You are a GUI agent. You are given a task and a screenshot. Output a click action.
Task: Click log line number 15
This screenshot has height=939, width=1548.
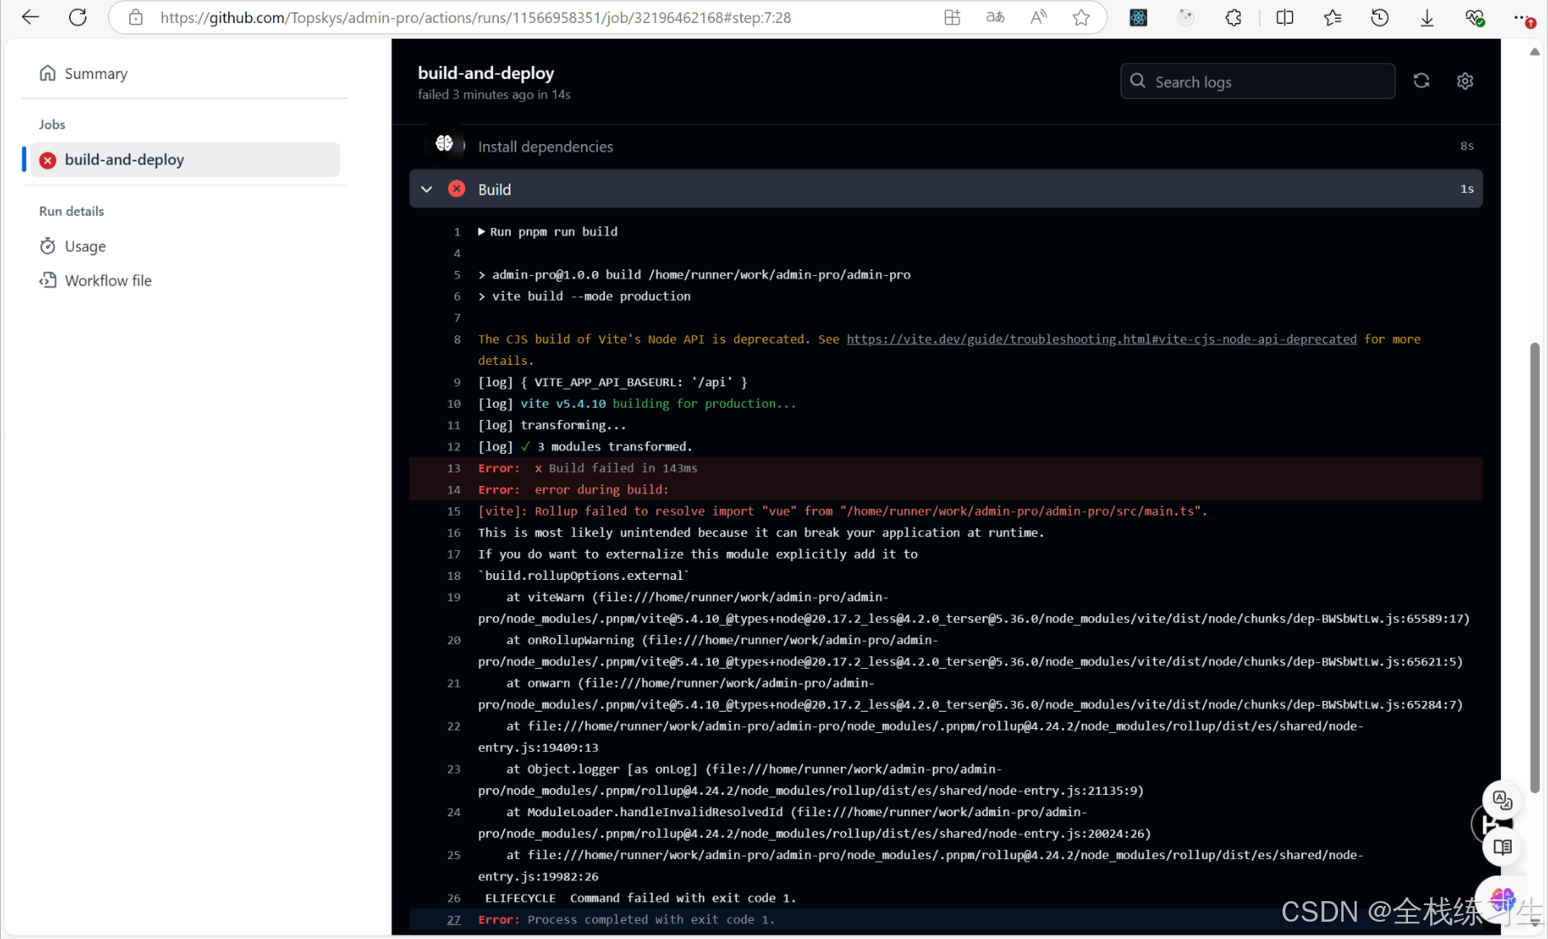click(454, 511)
